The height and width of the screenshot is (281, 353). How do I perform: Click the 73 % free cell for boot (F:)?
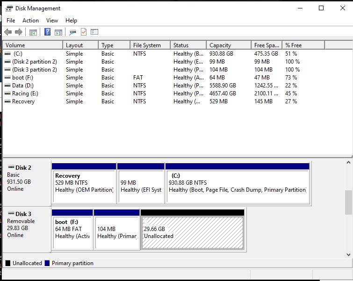tap(291, 78)
